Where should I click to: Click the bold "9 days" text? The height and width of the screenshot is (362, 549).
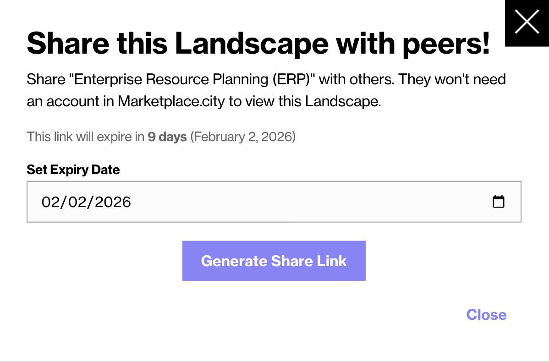[x=167, y=137]
